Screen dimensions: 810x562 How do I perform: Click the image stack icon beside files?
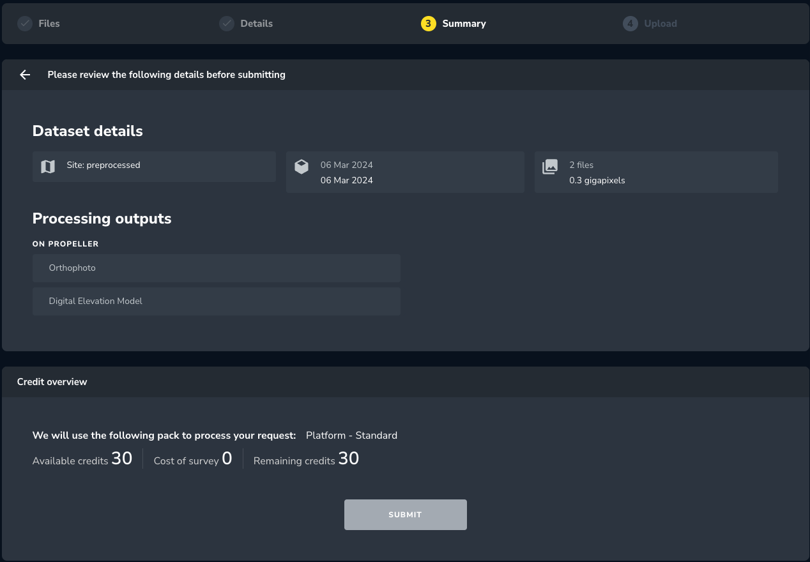[550, 167]
